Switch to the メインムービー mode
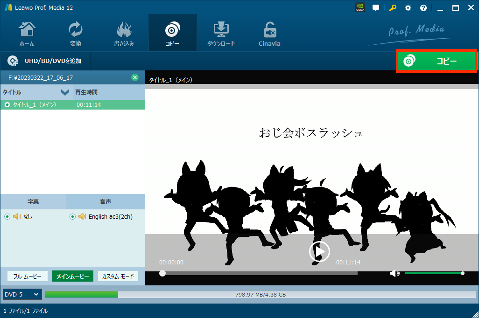Image resolution: width=479 pixels, height=318 pixels. (72, 277)
